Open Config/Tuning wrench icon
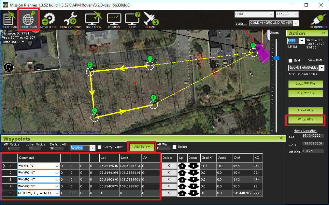Viewport: 329px width, 205px height. 70,20
